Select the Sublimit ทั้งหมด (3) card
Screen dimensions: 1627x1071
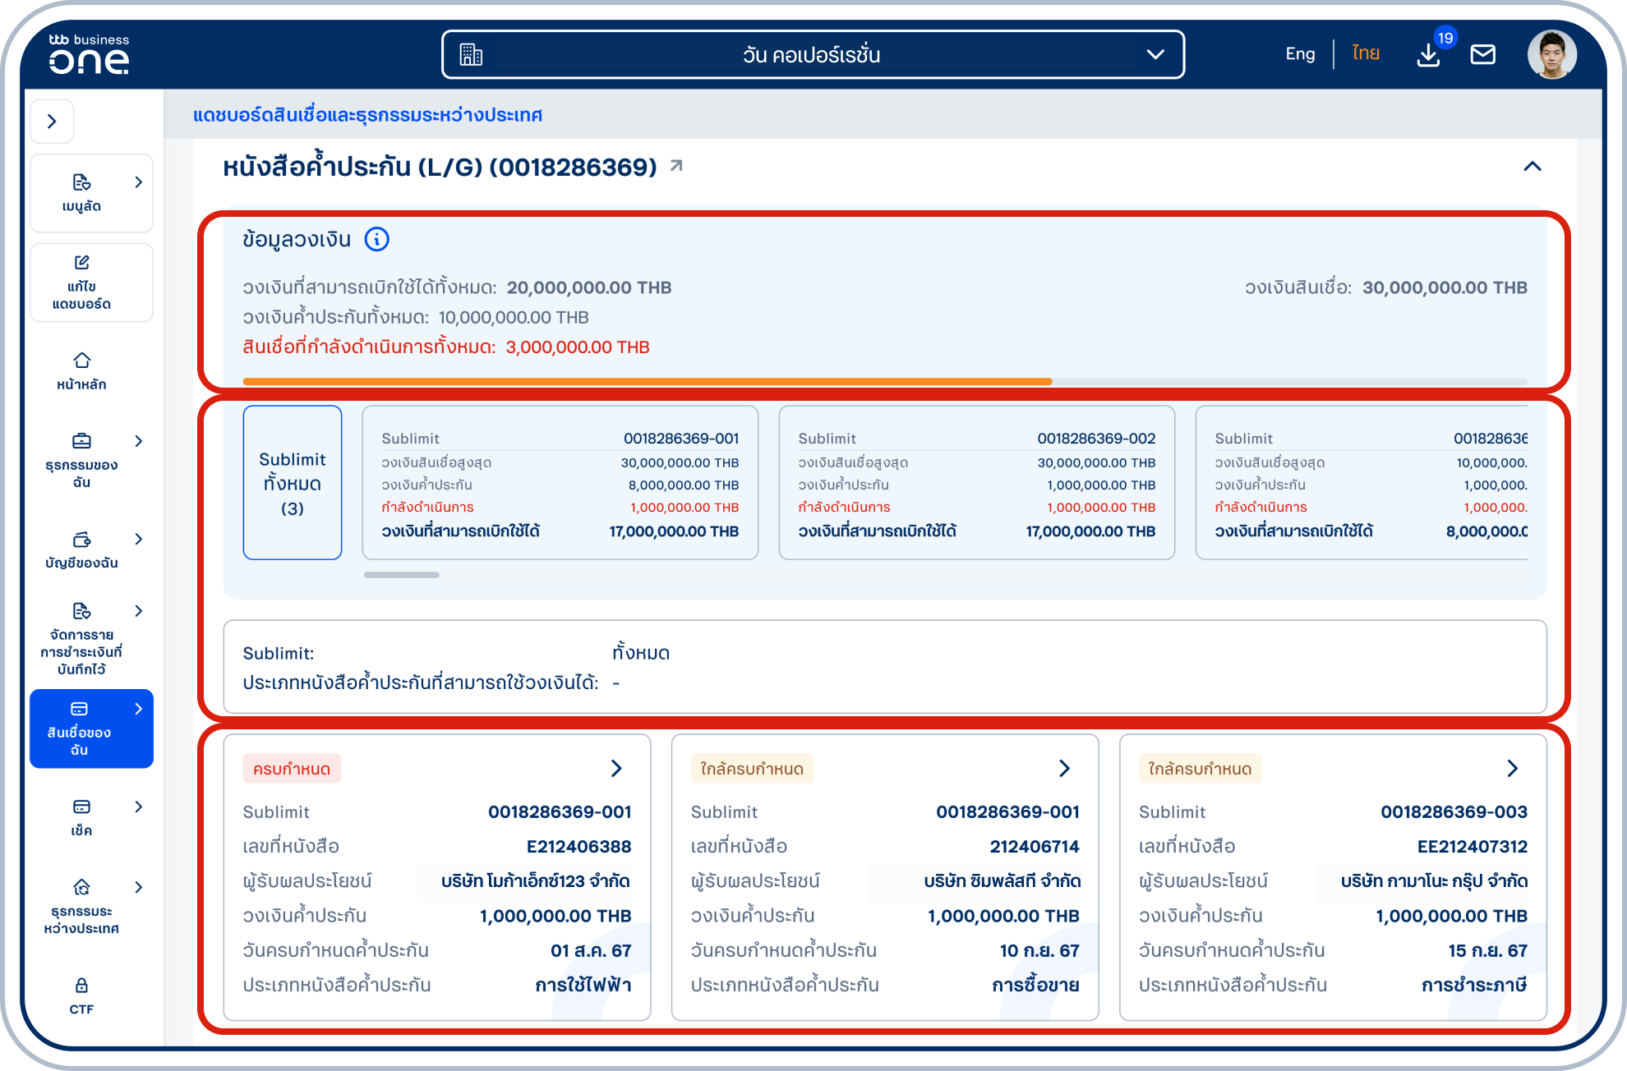click(292, 483)
